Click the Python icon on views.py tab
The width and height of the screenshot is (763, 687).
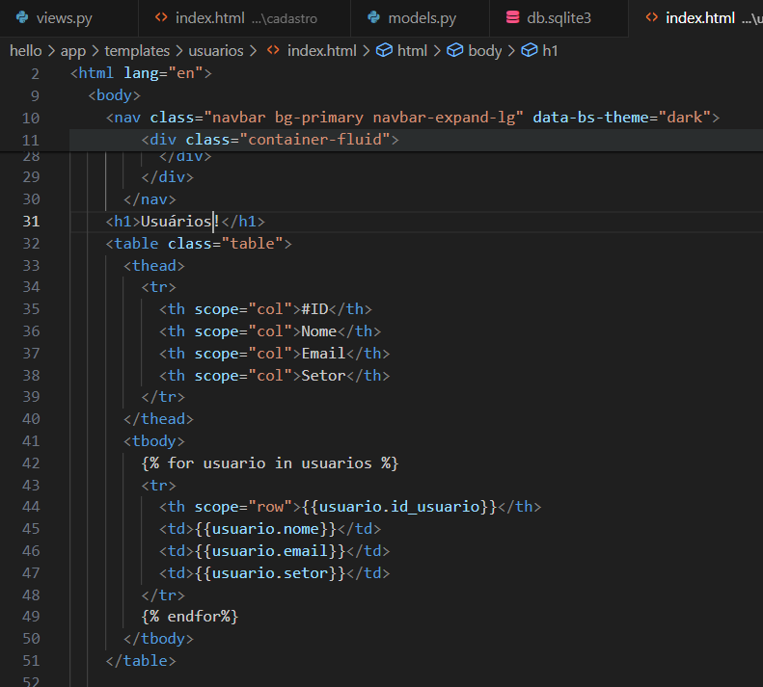pos(21,17)
